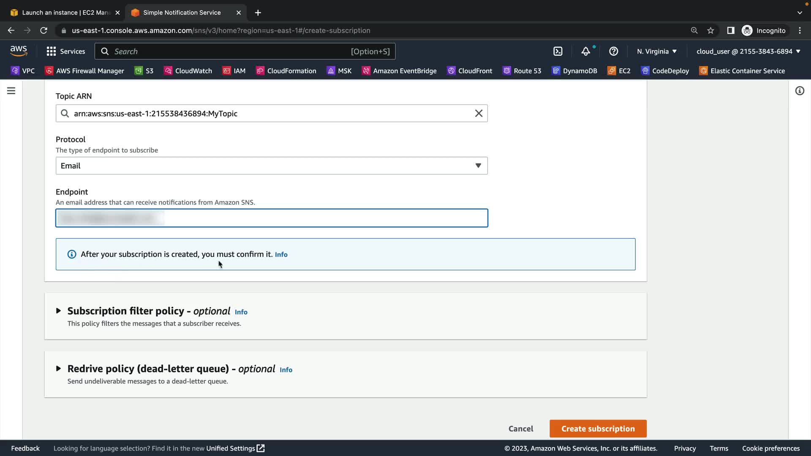Open the notifications bell
This screenshot has width=811, height=456.
(x=585, y=51)
